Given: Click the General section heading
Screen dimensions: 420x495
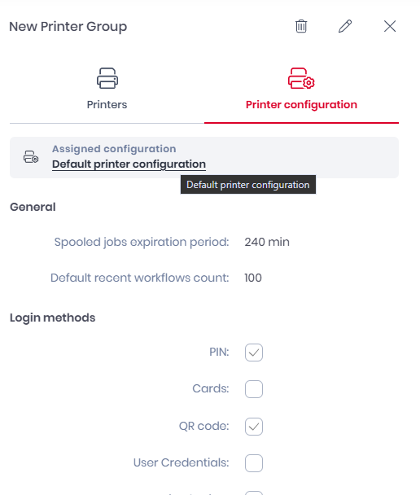Looking at the screenshot, I should point(33,207).
